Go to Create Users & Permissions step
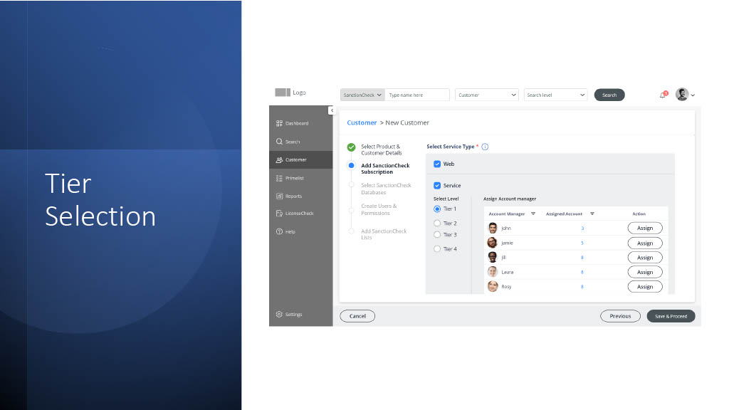Image resolution: width=729 pixels, height=410 pixels. pos(379,210)
